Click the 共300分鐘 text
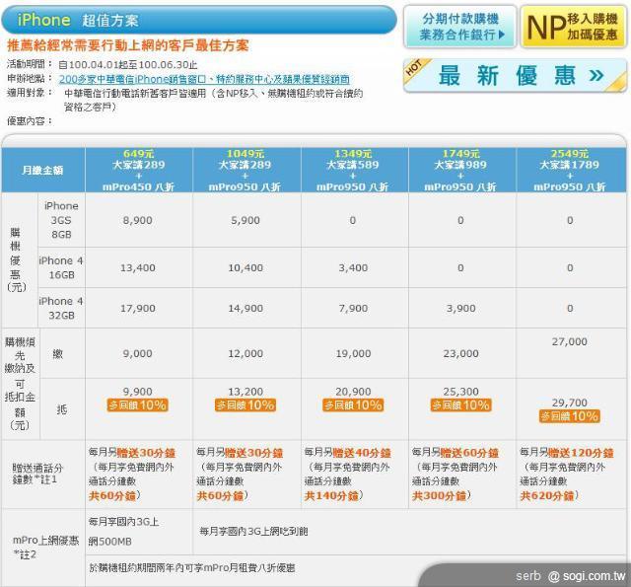631x587 pixels. coord(439,495)
